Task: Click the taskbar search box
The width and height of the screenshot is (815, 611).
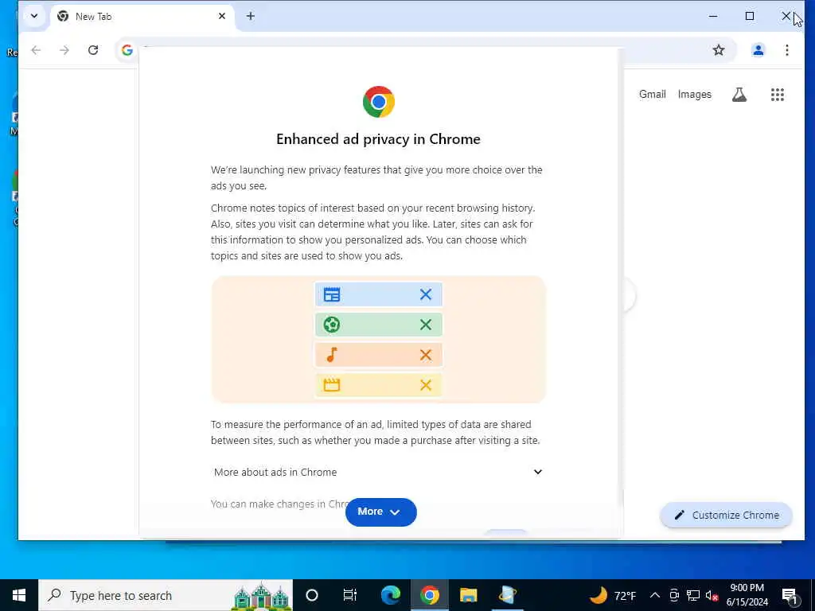Action: (x=166, y=595)
